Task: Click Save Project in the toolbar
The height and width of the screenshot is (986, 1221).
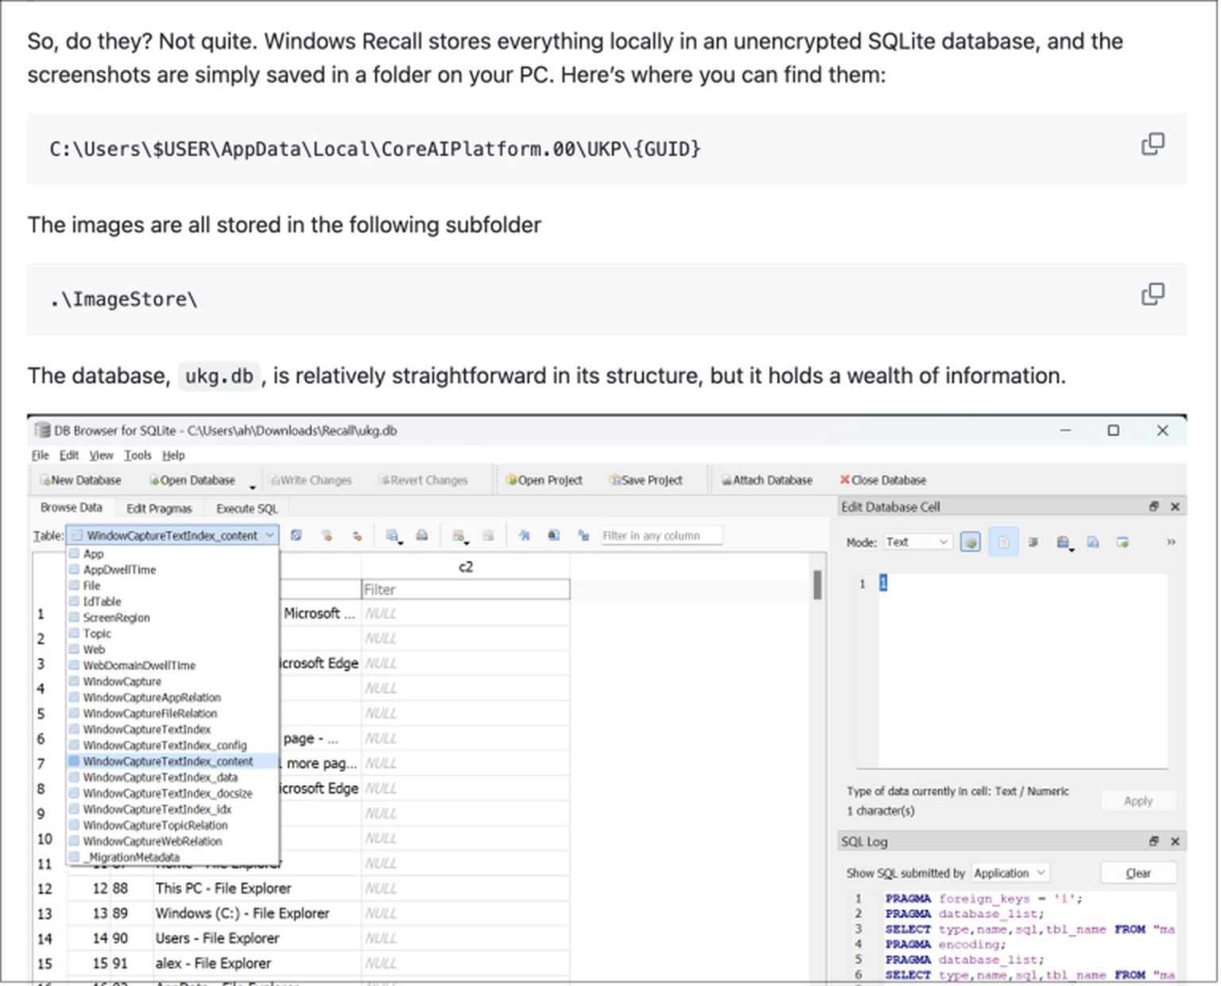Action: point(645,480)
